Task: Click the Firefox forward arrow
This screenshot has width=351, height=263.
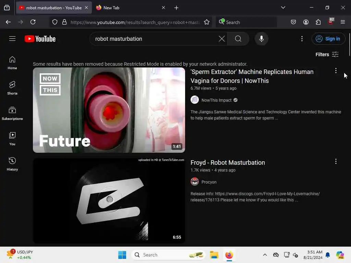Action: tap(21, 22)
